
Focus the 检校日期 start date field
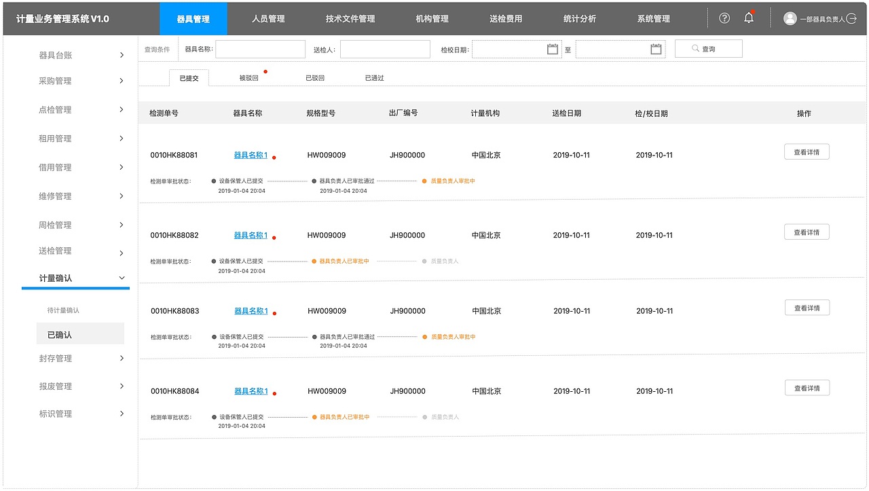517,49
